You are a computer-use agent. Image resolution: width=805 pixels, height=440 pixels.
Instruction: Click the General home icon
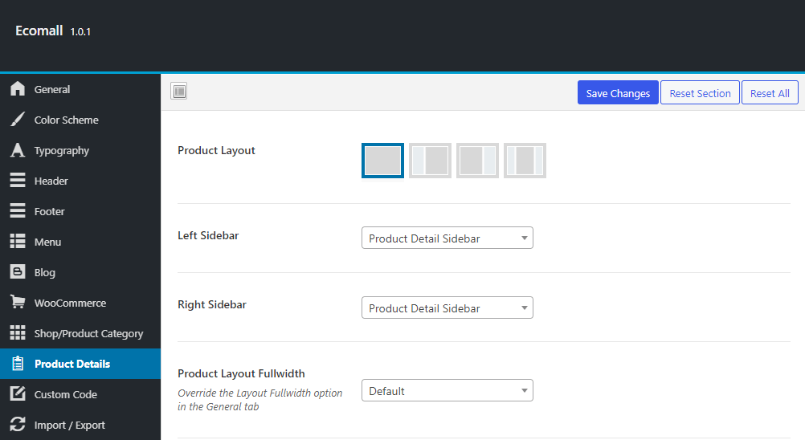(18, 88)
